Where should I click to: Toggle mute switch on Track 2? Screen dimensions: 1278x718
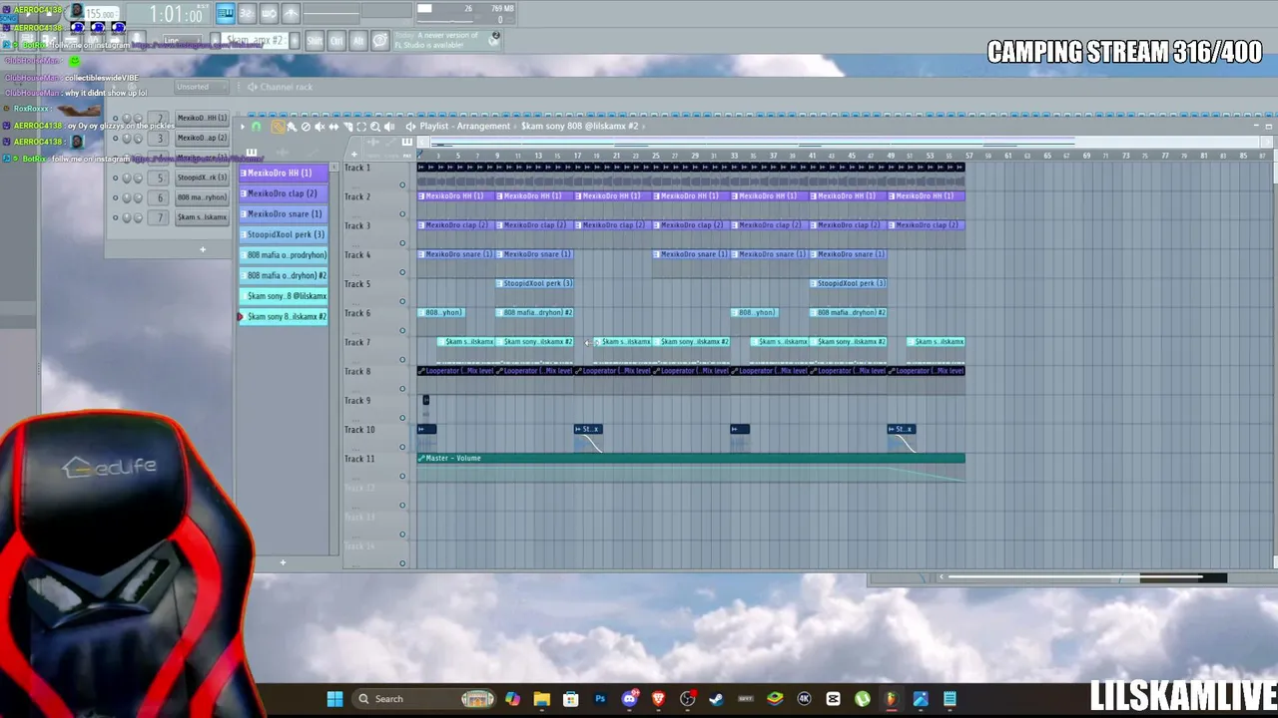click(x=402, y=213)
